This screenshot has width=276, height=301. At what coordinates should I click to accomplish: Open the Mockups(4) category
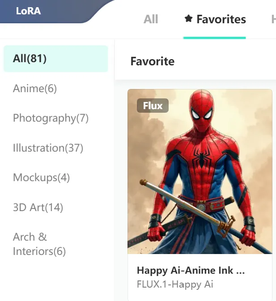(x=41, y=178)
